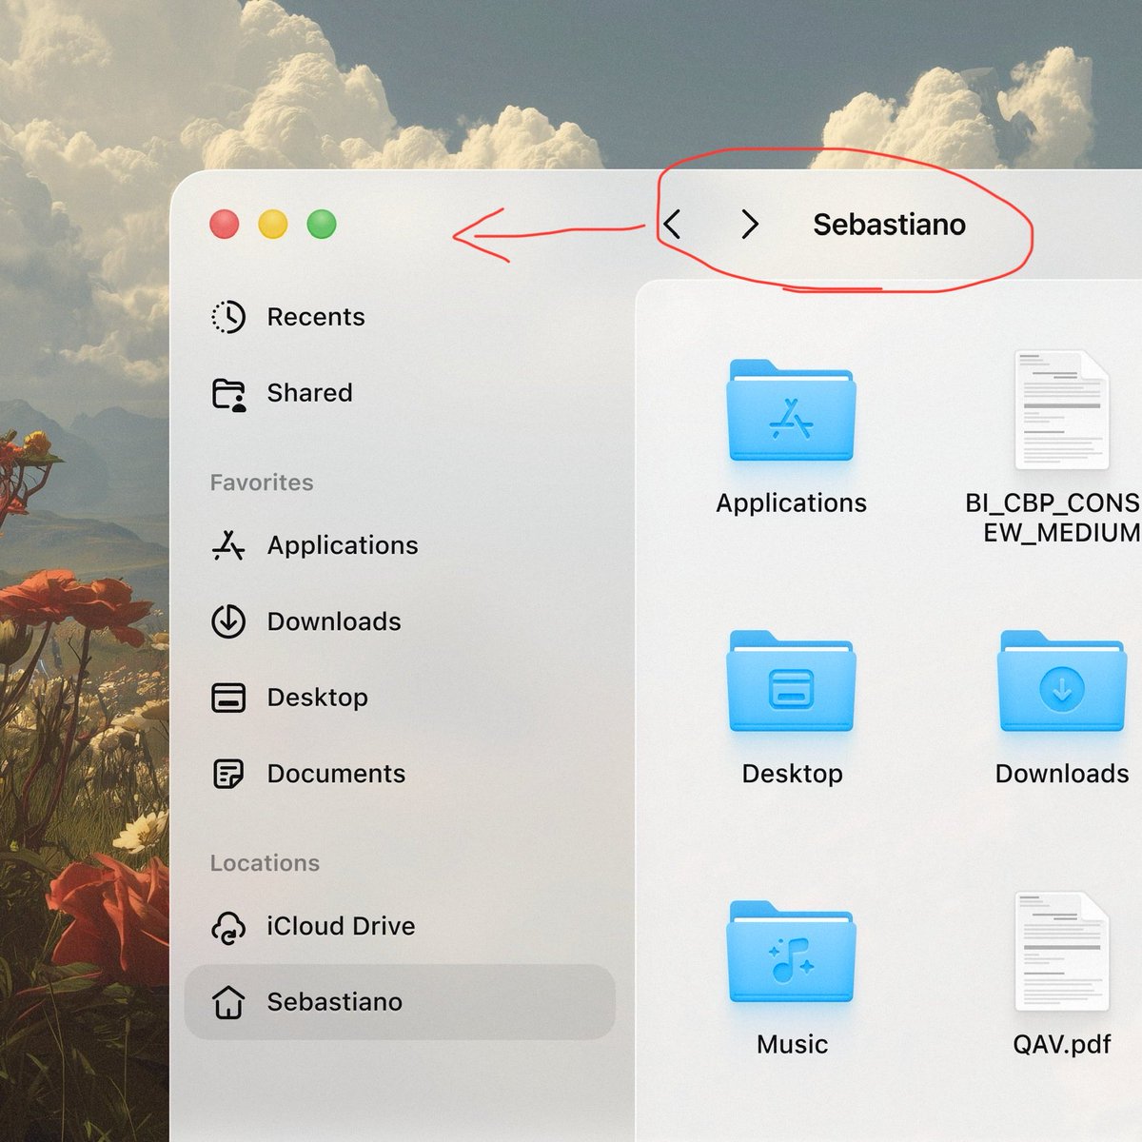1142x1142 pixels.
Task: Click the iCloud Drive cloud icon
Action: click(228, 927)
